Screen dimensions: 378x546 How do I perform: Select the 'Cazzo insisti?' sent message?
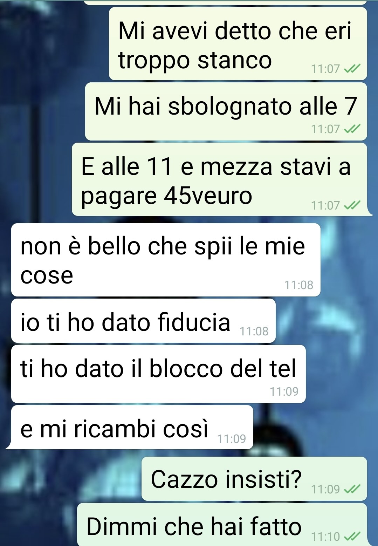254,479
